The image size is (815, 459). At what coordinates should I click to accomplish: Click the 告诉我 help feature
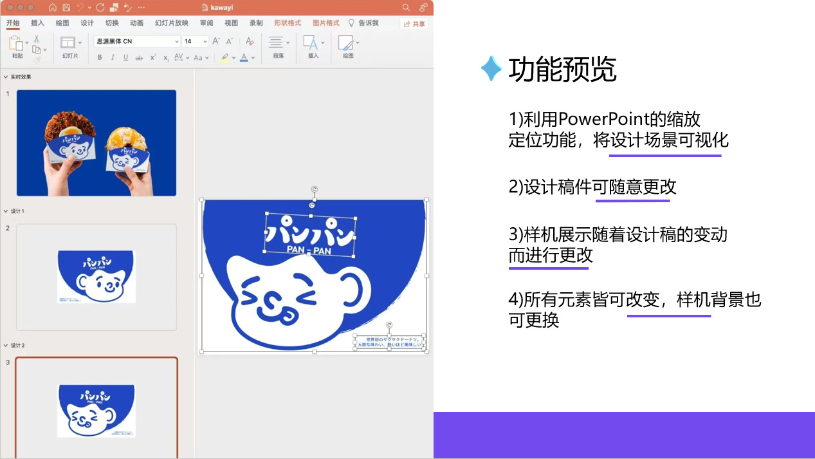(x=363, y=23)
